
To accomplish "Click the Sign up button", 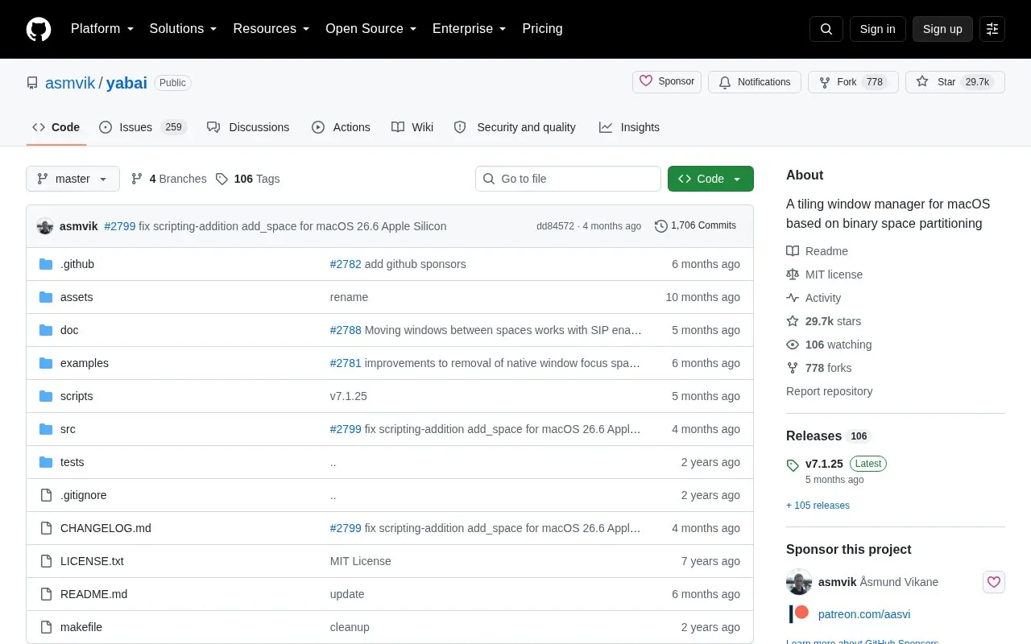I will (x=942, y=29).
